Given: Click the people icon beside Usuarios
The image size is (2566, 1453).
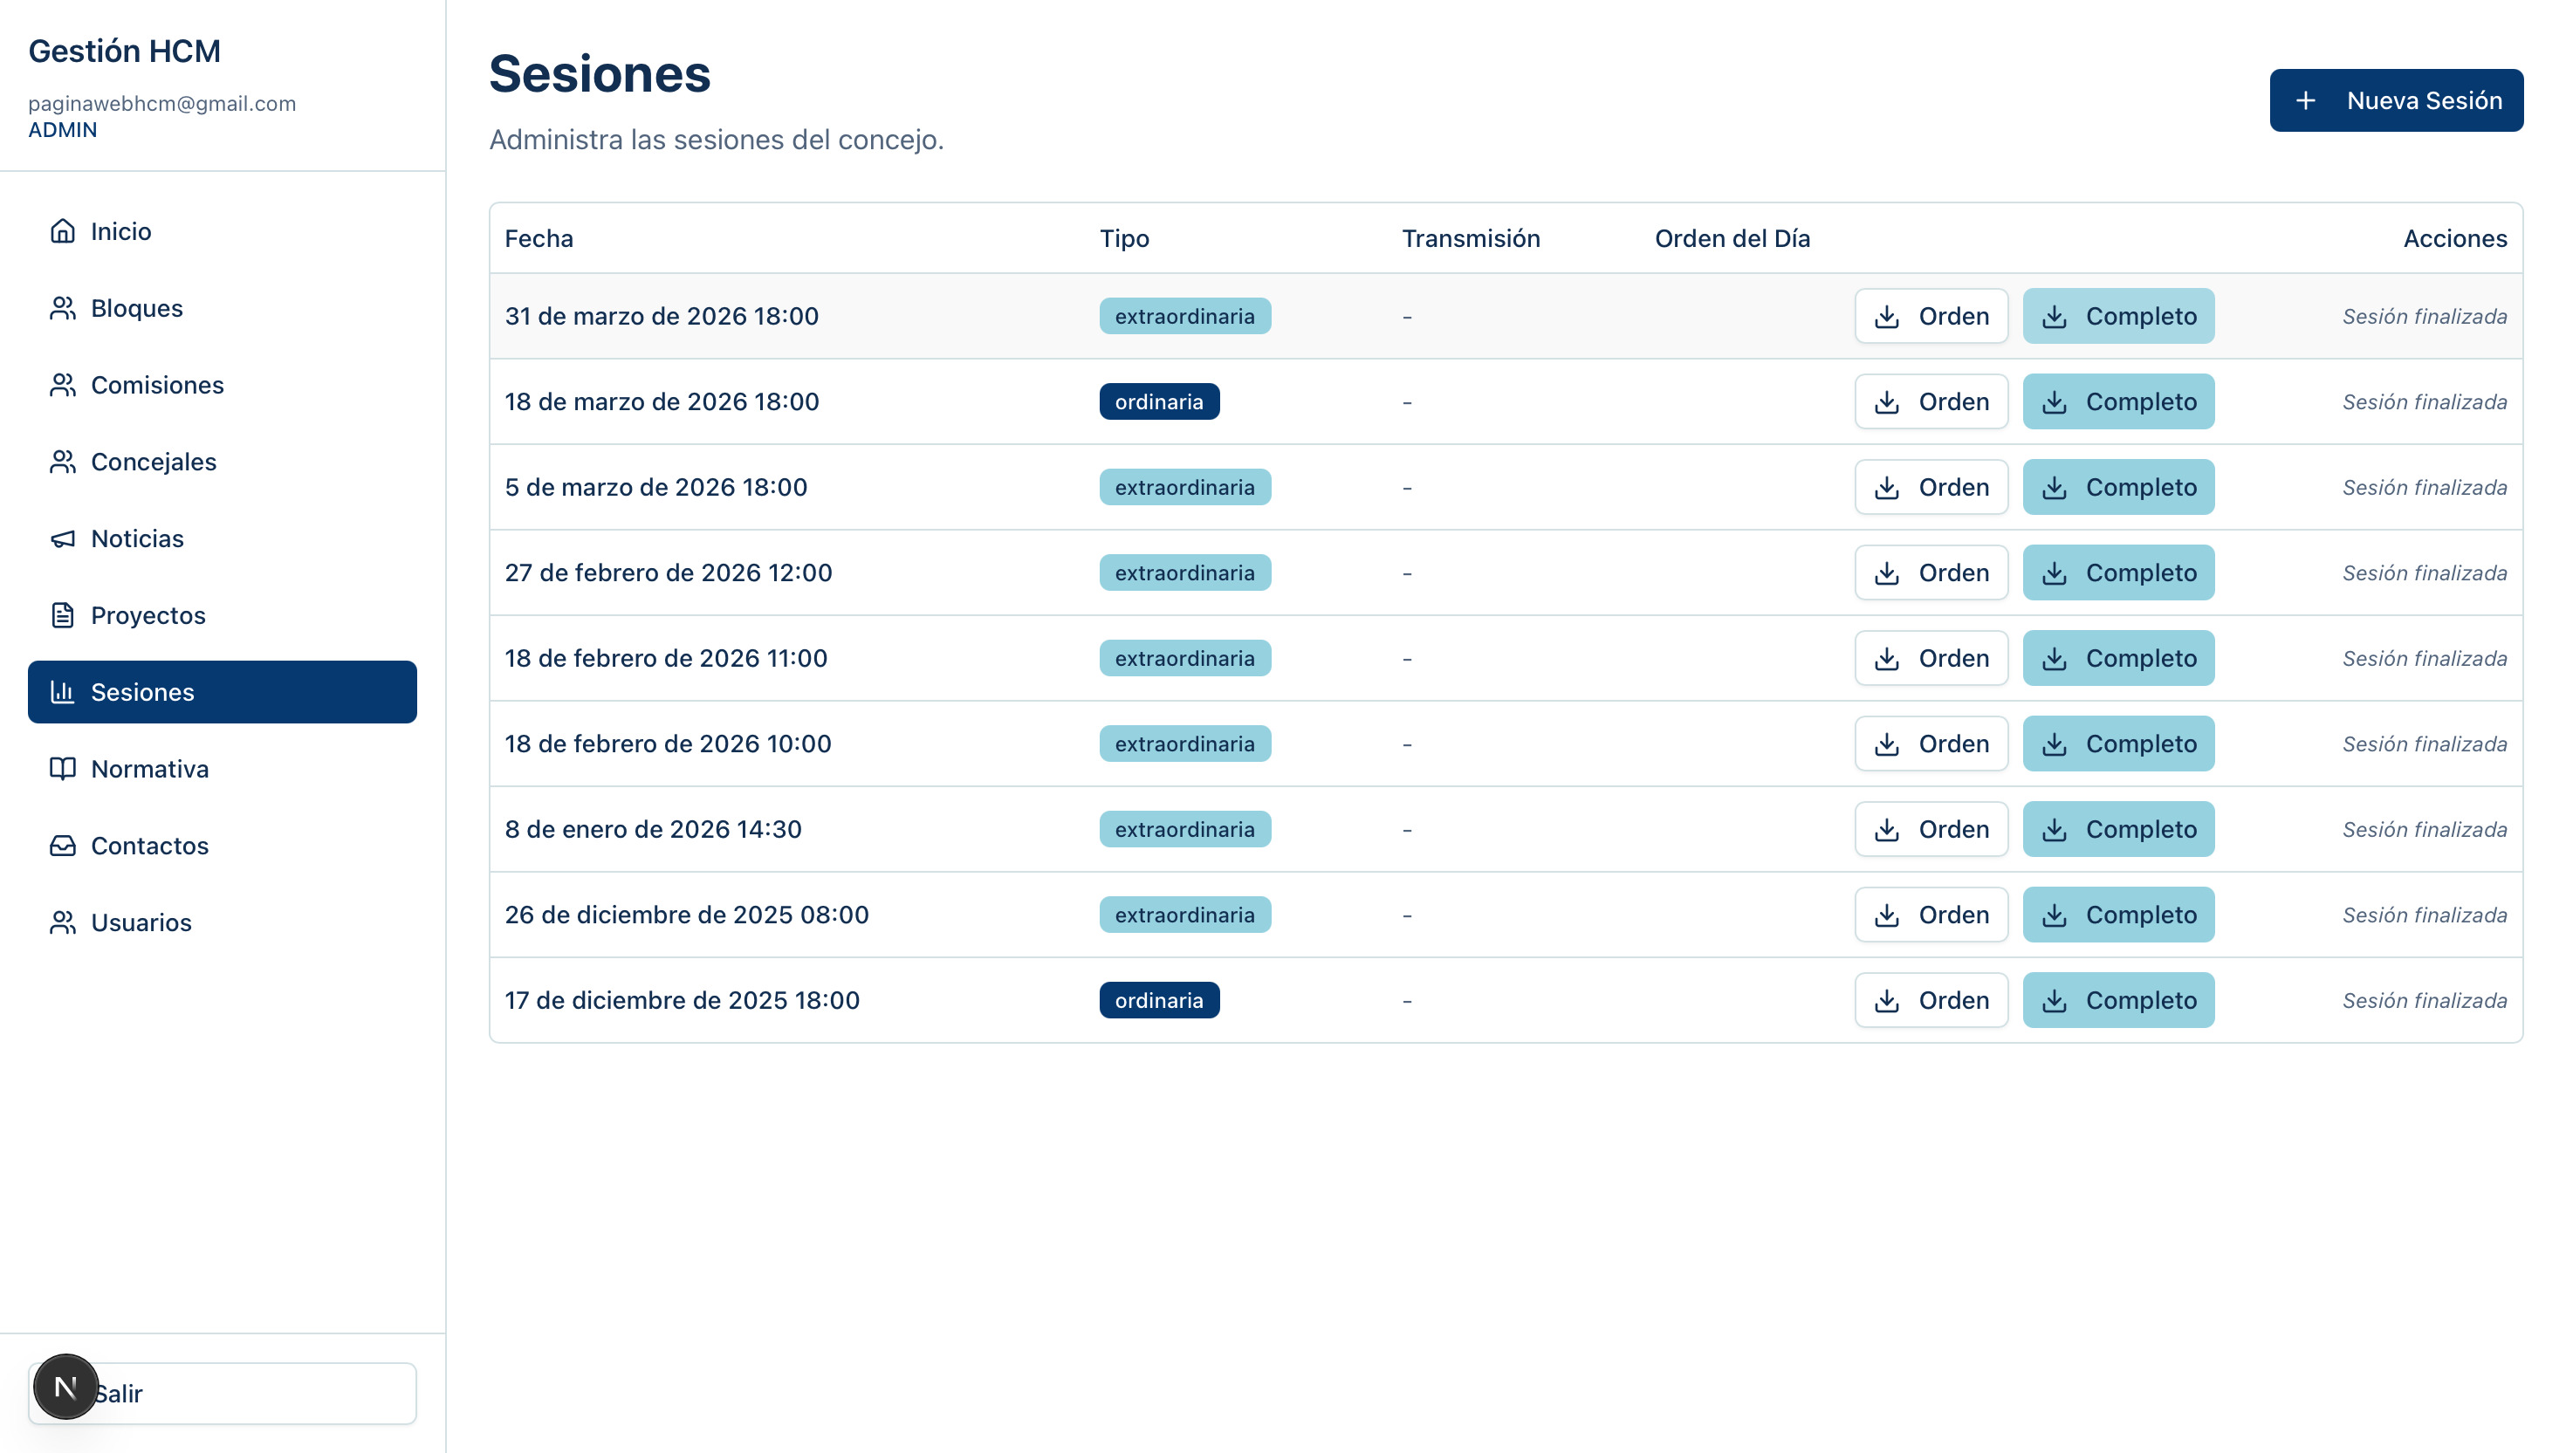Looking at the screenshot, I should click(63, 923).
